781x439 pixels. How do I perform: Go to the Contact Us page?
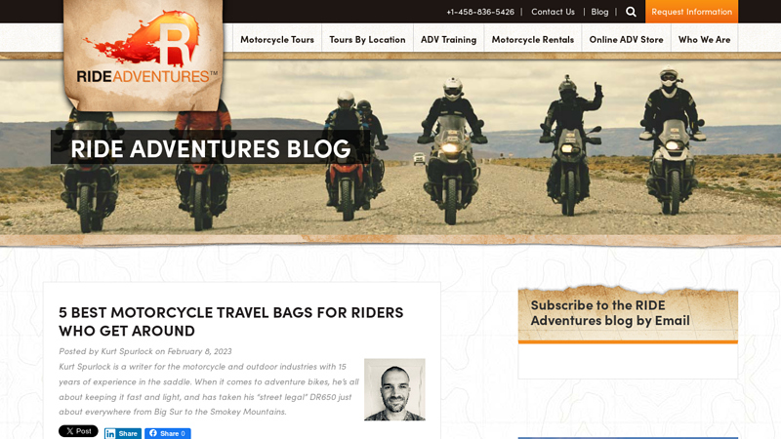coord(553,12)
